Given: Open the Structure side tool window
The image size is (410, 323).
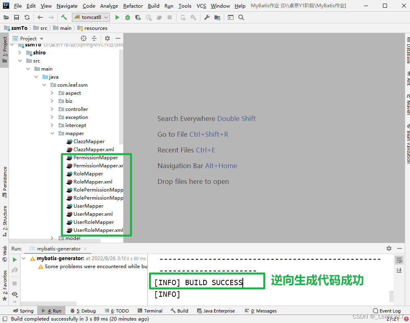Looking at the screenshot, I should (x=5, y=221).
